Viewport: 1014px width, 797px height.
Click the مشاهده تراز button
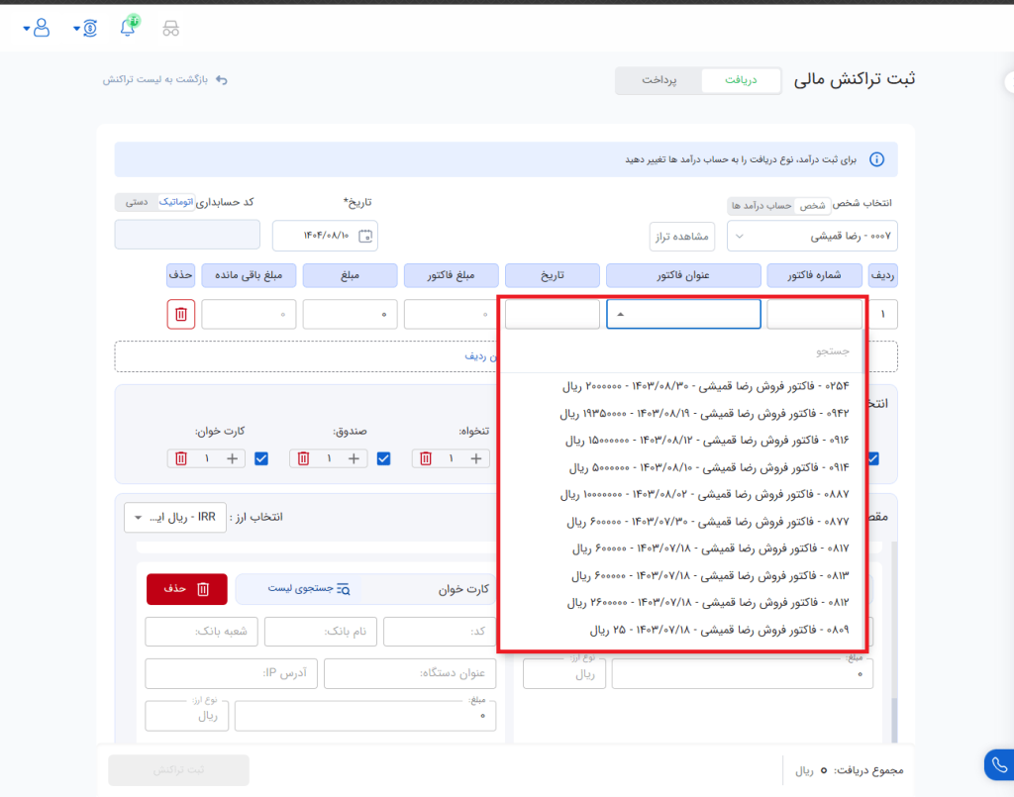point(681,237)
